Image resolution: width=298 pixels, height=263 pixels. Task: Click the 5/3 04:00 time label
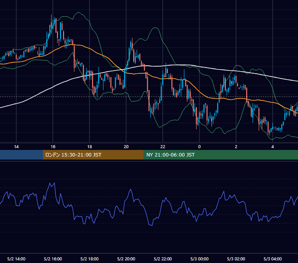point(273,259)
